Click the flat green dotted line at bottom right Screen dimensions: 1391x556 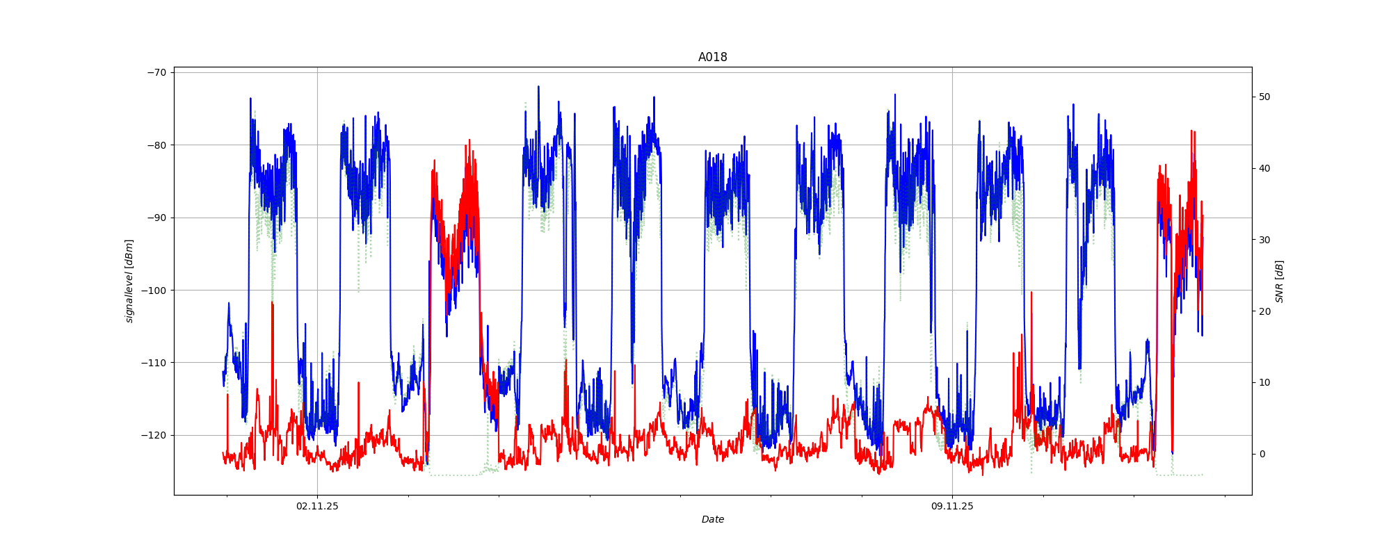coord(1188,475)
